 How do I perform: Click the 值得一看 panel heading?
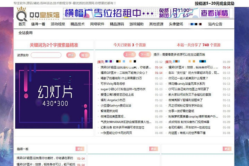[23, 149]
